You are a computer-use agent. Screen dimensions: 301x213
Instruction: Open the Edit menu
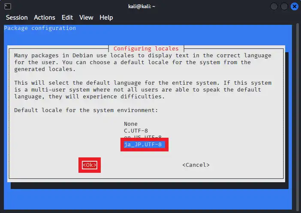pyautogui.click(x=67, y=18)
